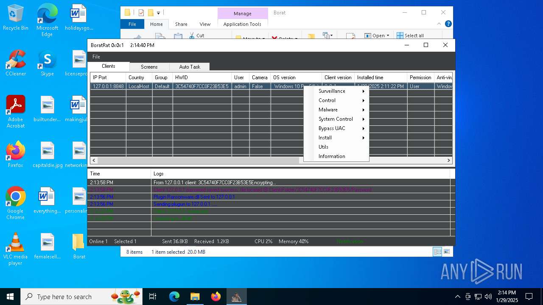Screen dimensions: 543x305
Task: Switch Explorer to large icons view
Action: click(446, 252)
